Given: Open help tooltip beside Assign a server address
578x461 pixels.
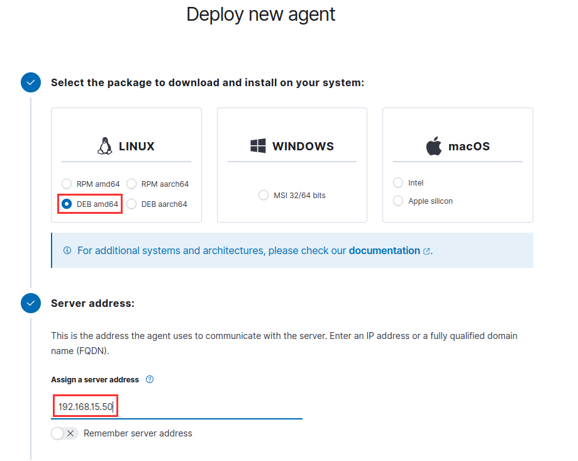Looking at the screenshot, I should coord(150,380).
